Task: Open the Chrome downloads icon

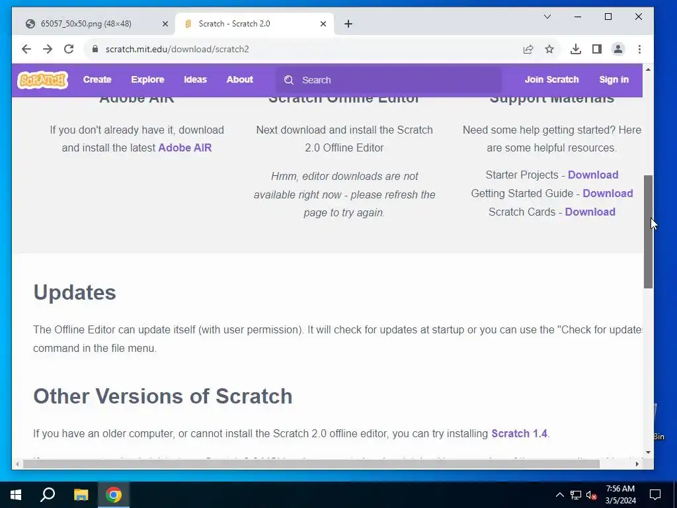Action: pyautogui.click(x=576, y=49)
